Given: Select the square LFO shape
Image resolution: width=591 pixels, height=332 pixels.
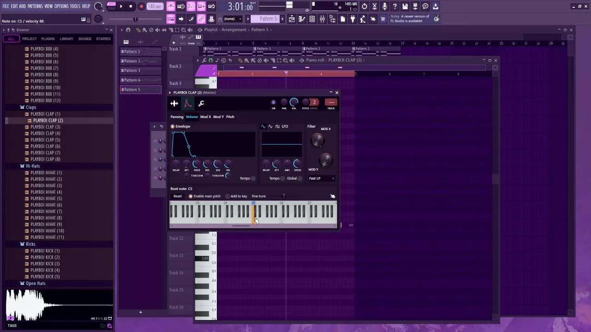Looking at the screenshot, I should click(x=277, y=126).
